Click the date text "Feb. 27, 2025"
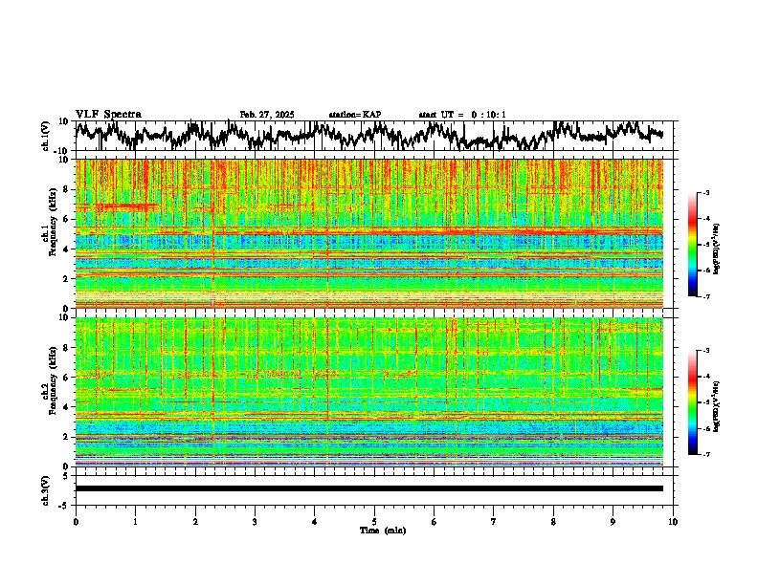Screen dimensions: 758x585 (x=267, y=115)
